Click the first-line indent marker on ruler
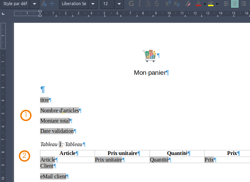The height and width of the screenshot is (182, 250). pos(40,12)
